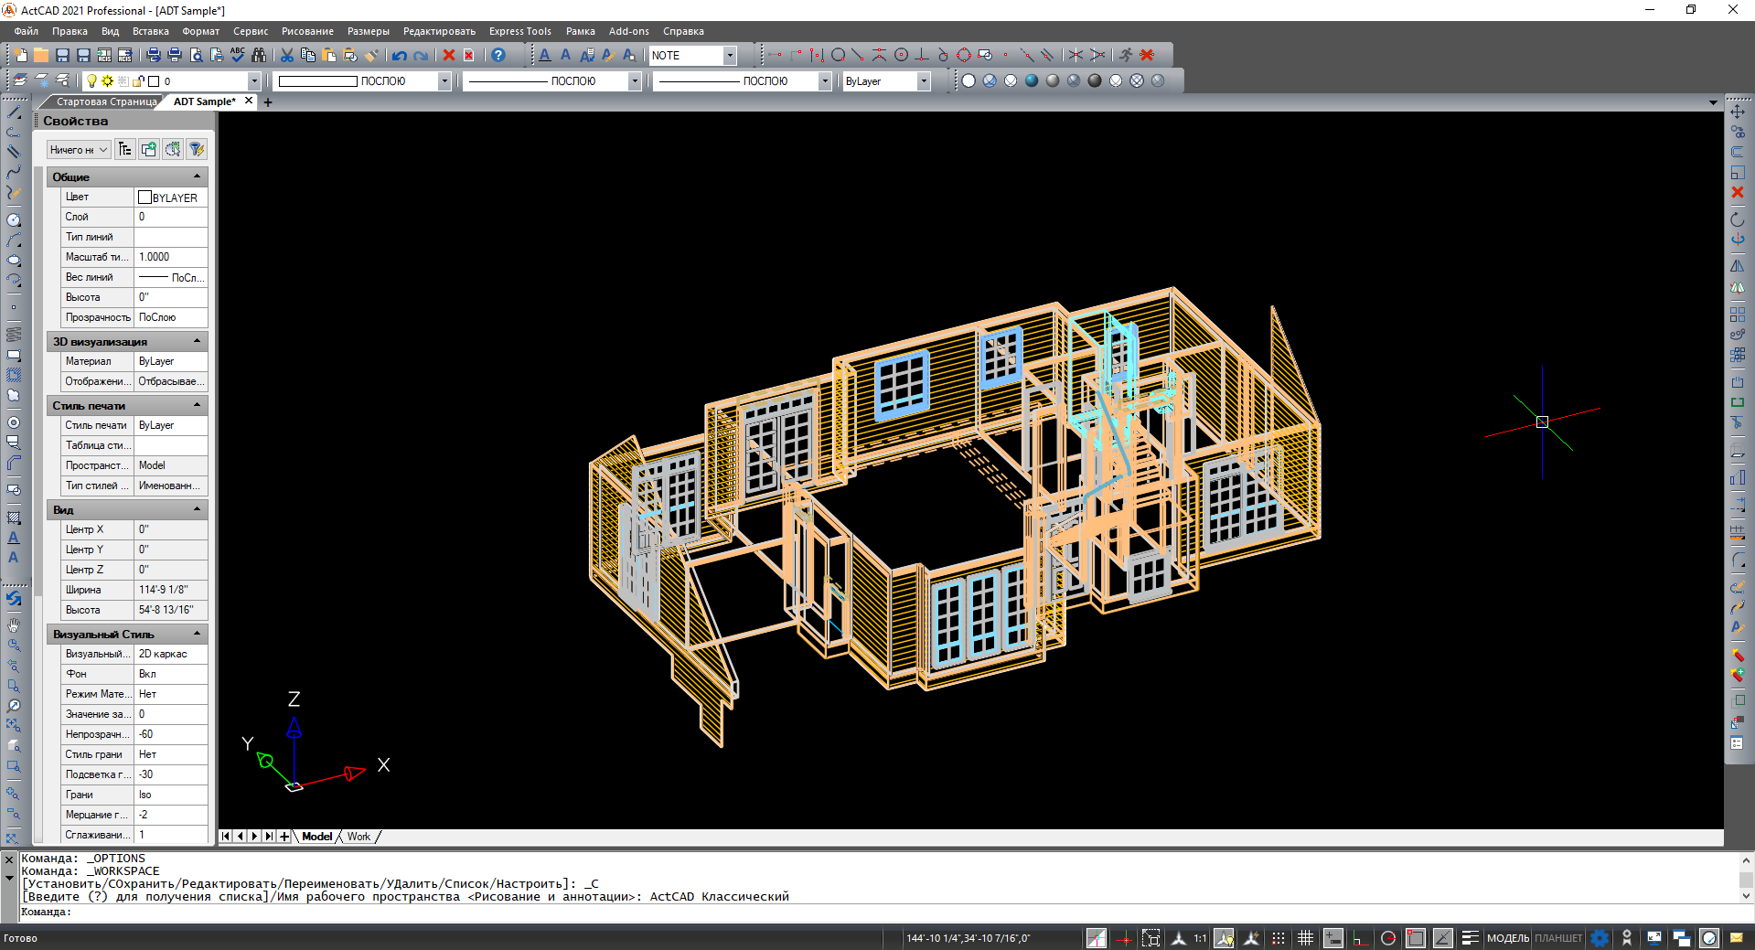Toggle the grid display in status bar
1755x950 pixels.
coord(1305,938)
